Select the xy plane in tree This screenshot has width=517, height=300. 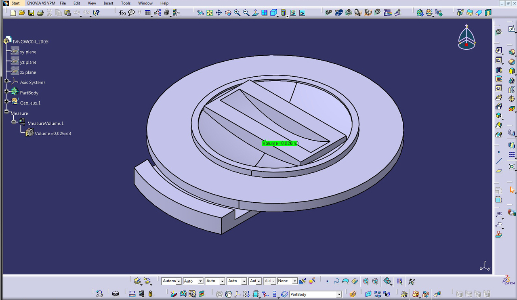point(28,52)
